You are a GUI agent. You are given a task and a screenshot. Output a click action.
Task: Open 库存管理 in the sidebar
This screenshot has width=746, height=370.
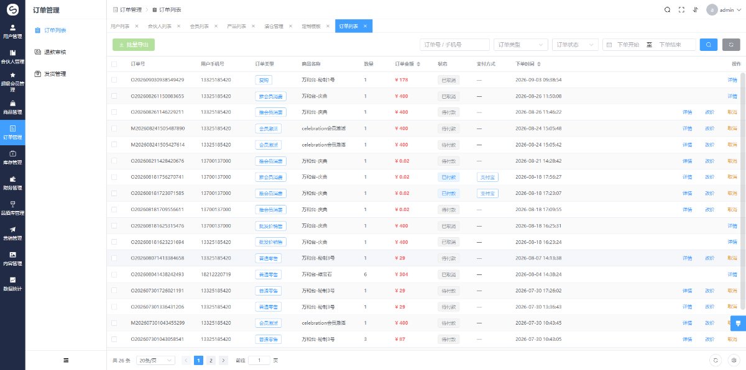pos(12,157)
